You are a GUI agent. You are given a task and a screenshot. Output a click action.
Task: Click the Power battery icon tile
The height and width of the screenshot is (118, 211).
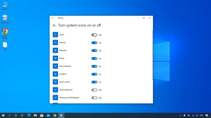pyautogui.click(x=55, y=58)
